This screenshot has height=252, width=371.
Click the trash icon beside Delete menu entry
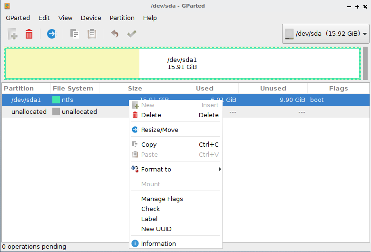tap(135, 115)
